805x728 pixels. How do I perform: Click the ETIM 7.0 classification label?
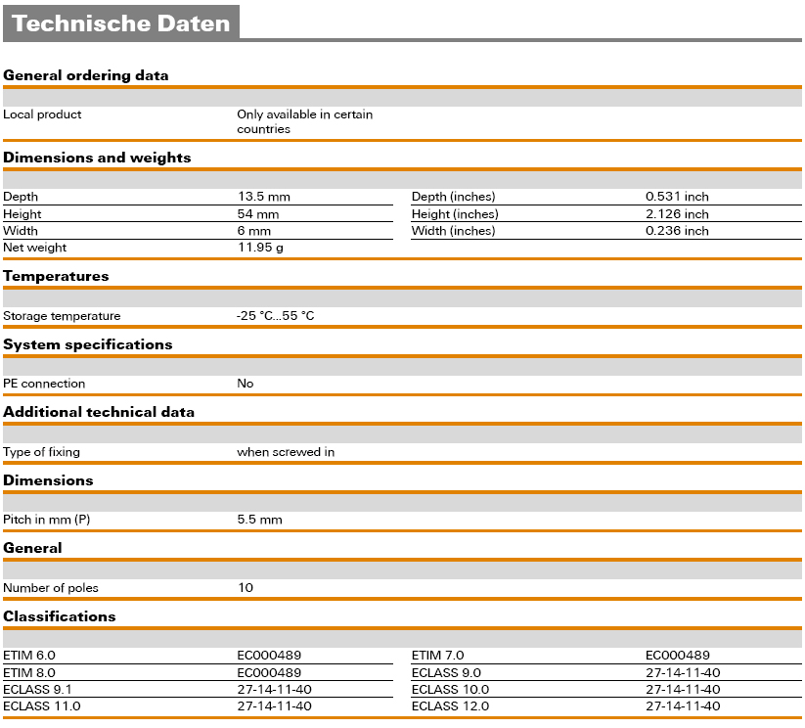tap(437, 656)
